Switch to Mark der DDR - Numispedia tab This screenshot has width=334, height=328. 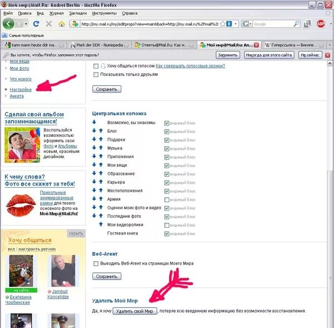[x=99, y=45]
